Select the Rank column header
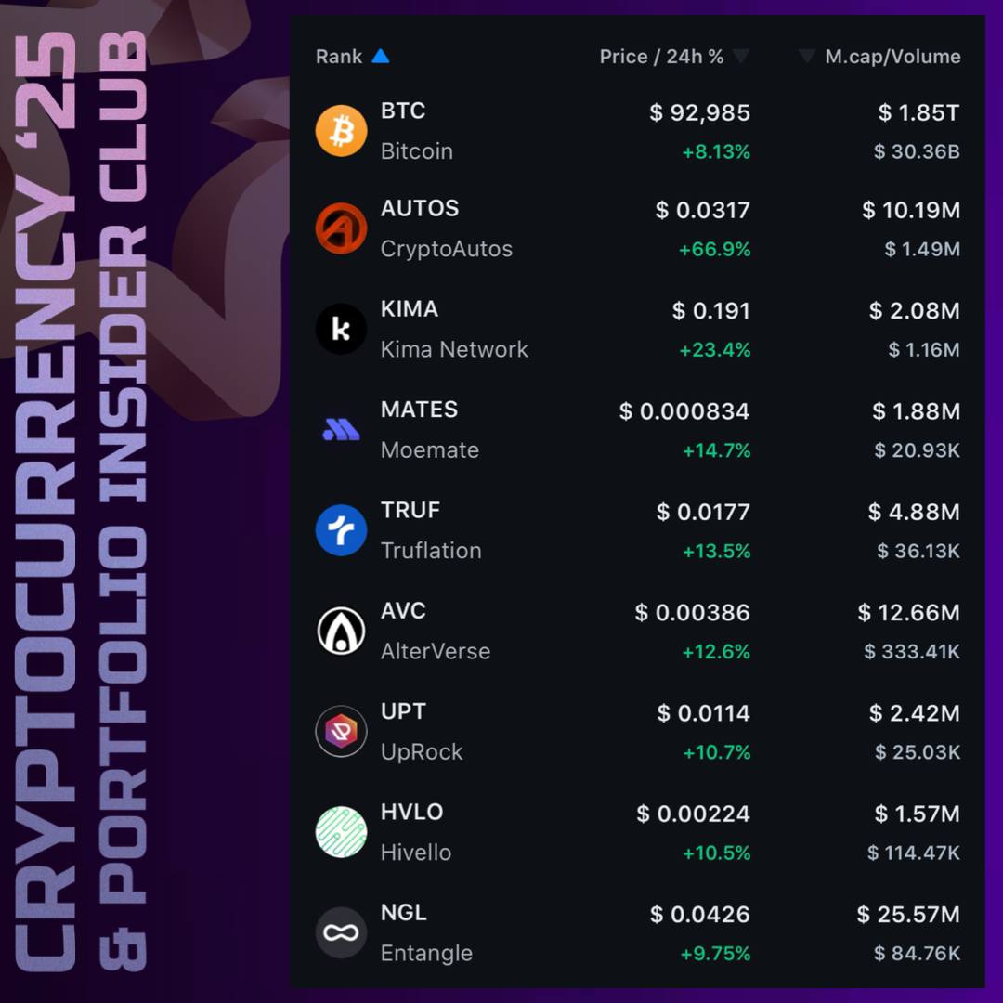 [338, 57]
